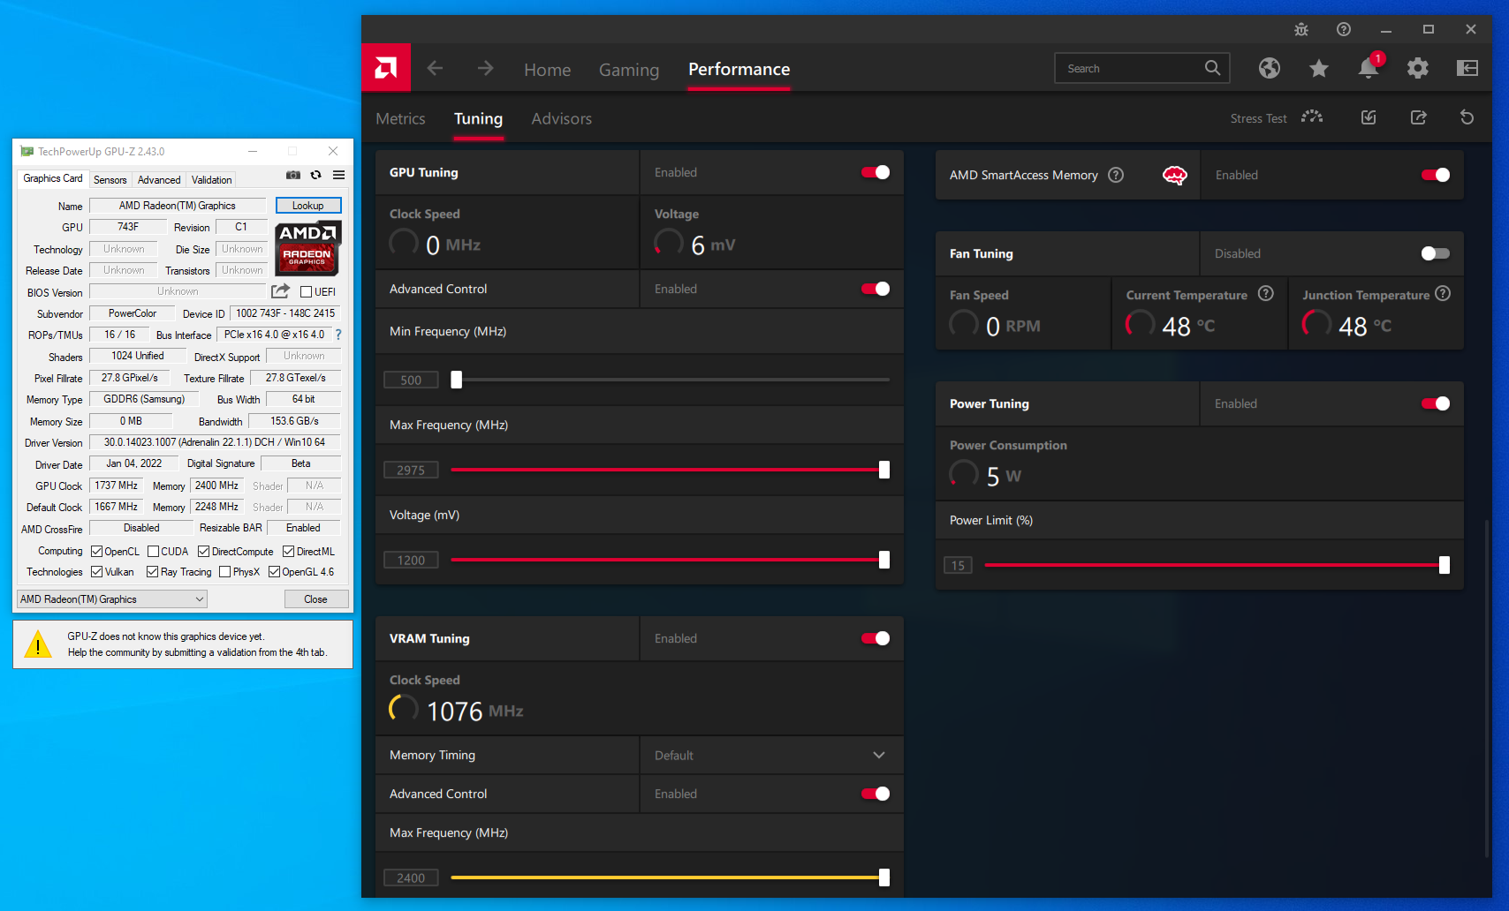Click the Stress Test gauge icon
Image resolution: width=1509 pixels, height=911 pixels.
tap(1312, 117)
